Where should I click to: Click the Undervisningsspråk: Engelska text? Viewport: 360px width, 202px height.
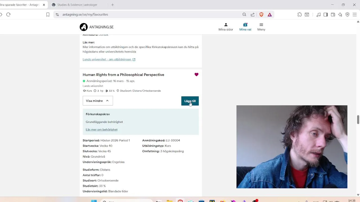(x=103, y=162)
